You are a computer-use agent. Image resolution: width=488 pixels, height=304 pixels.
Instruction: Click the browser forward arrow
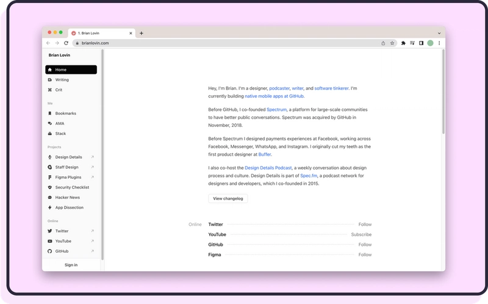click(57, 43)
